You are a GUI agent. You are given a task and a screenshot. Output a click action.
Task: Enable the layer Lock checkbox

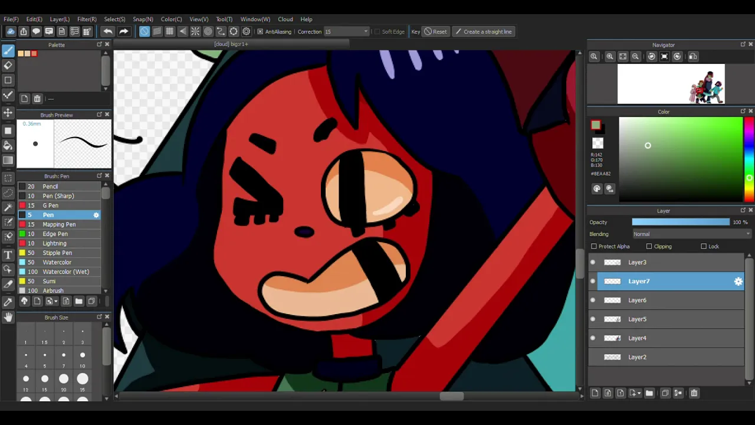pos(704,246)
